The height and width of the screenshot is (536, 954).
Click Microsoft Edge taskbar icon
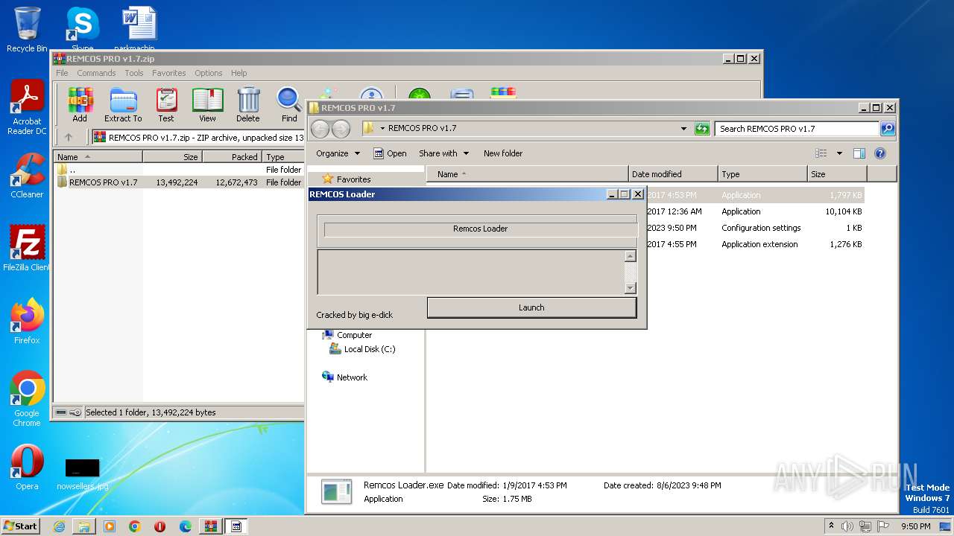[x=186, y=526]
